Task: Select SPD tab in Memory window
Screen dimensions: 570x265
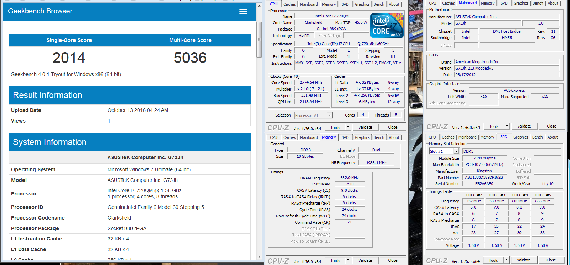Action: click(345, 137)
